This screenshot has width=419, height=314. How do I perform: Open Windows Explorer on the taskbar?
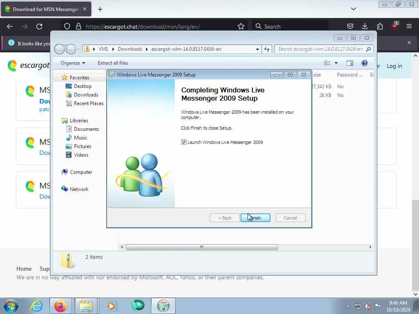point(86,306)
